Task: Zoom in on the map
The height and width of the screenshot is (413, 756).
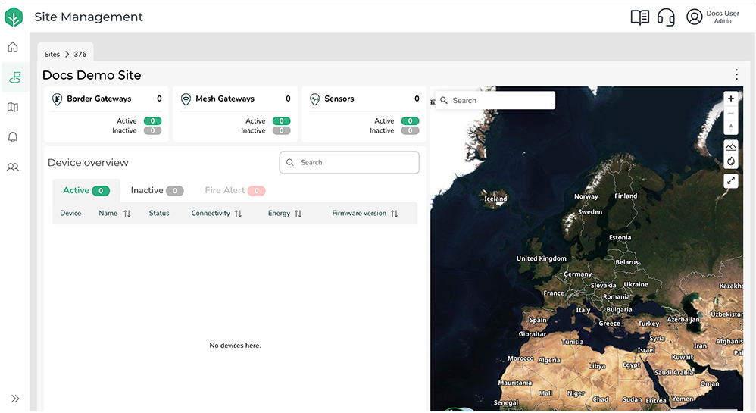Action: (730, 99)
